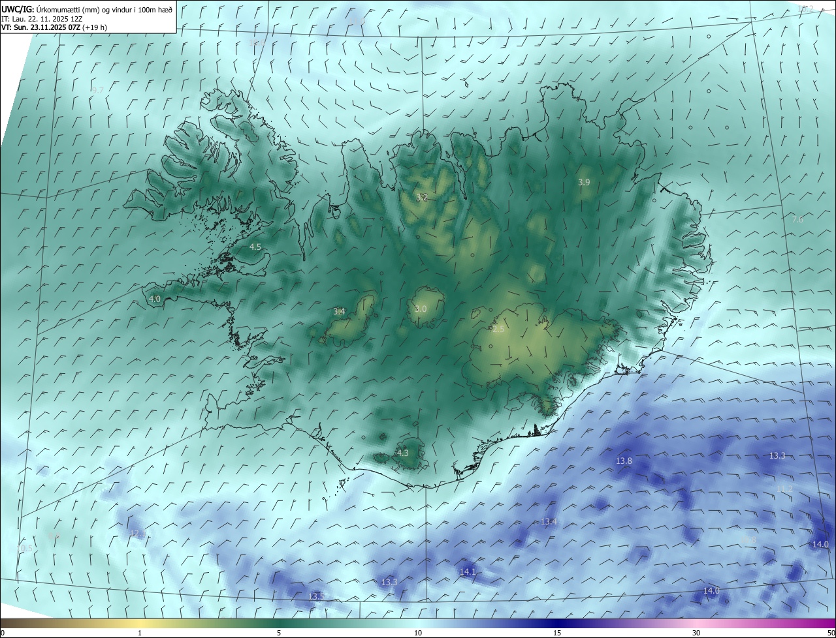
Task: Click the 13.4 value label offshore
Action: tap(549, 522)
